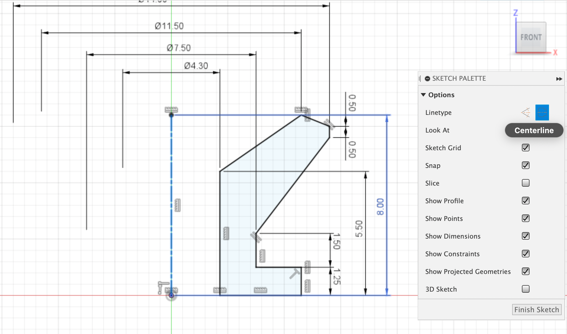Click the blue 8.00 height dimension
567x334 pixels.
point(380,206)
